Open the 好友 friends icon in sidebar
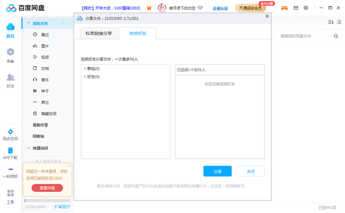The width and height of the screenshot is (345, 213). pyautogui.click(x=10, y=78)
